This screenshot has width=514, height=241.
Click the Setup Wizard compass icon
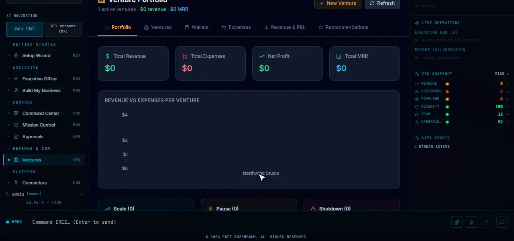16,55
